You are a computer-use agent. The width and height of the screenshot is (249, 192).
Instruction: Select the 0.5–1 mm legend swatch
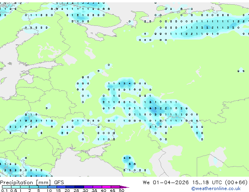pyautogui.click(x=16, y=187)
